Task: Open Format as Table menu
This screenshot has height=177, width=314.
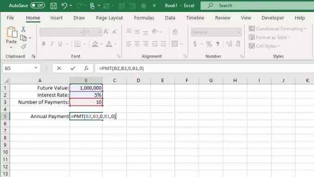Action: 269,37
